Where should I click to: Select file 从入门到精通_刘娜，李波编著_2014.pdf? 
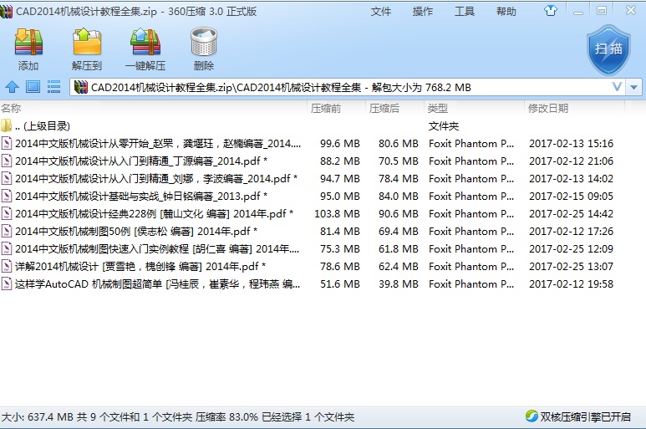point(156,178)
